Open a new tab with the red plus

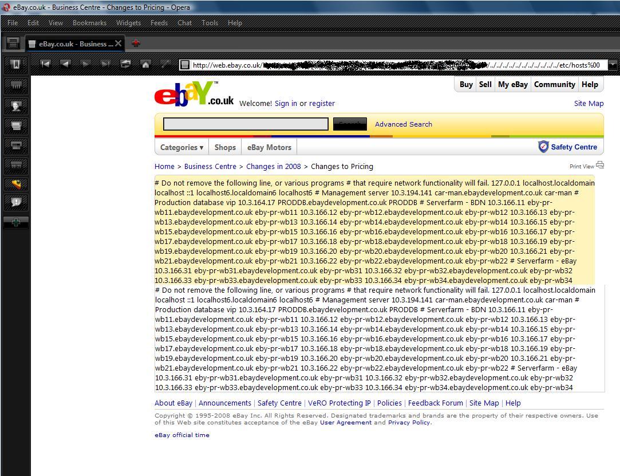click(136, 43)
